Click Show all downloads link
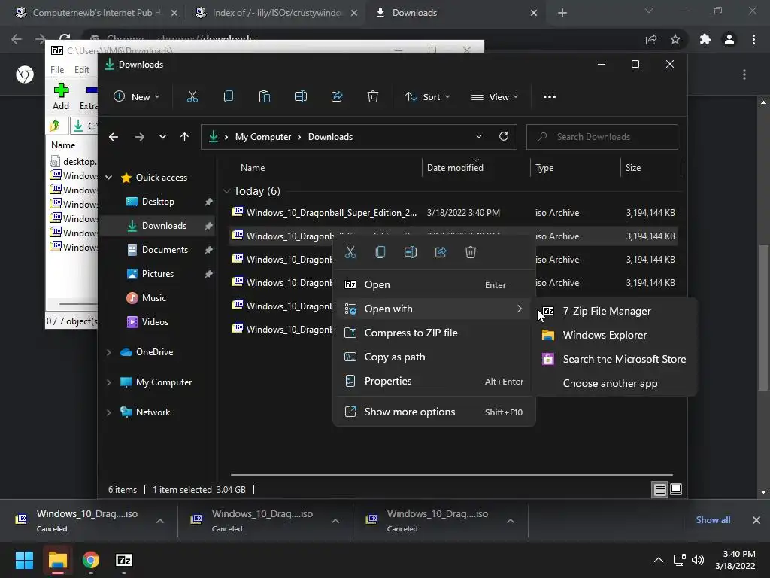The width and height of the screenshot is (770, 578). [x=713, y=520]
